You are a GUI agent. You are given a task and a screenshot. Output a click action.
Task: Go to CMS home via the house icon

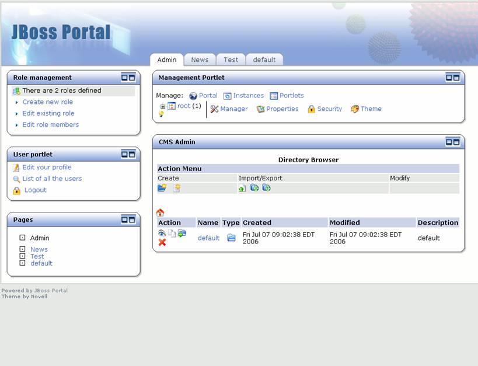(160, 212)
